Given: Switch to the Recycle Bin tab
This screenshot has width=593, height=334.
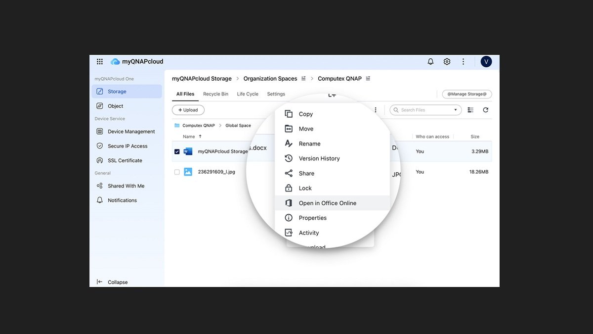Looking at the screenshot, I should tap(215, 94).
